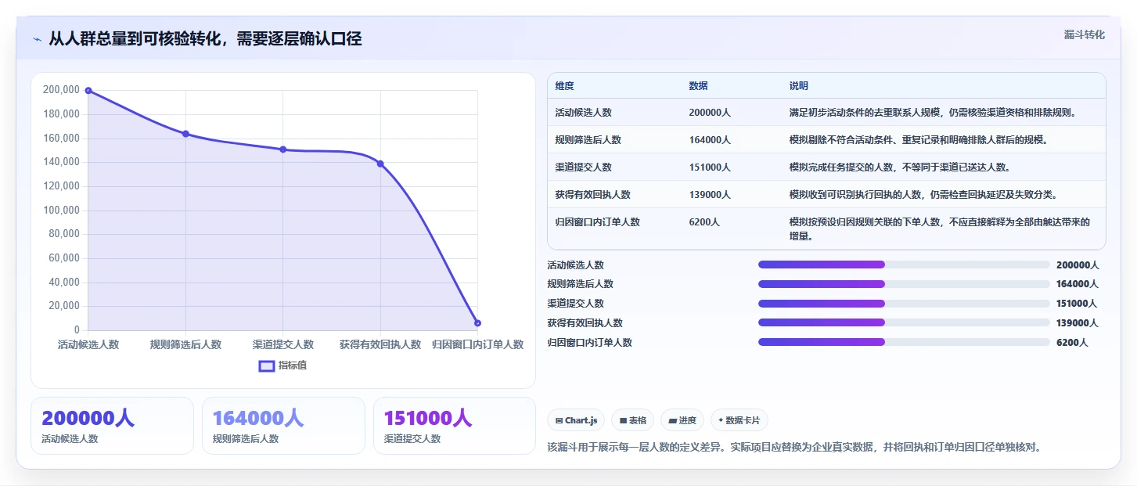Click the 151000人 value in the table
The image size is (1137, 486).
[x=710, y=167]
